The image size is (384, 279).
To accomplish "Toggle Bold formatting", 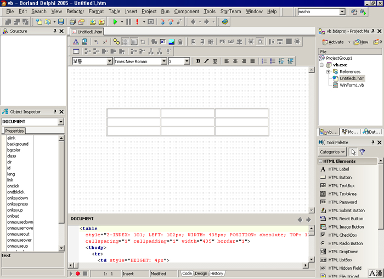I will point(198,61).
